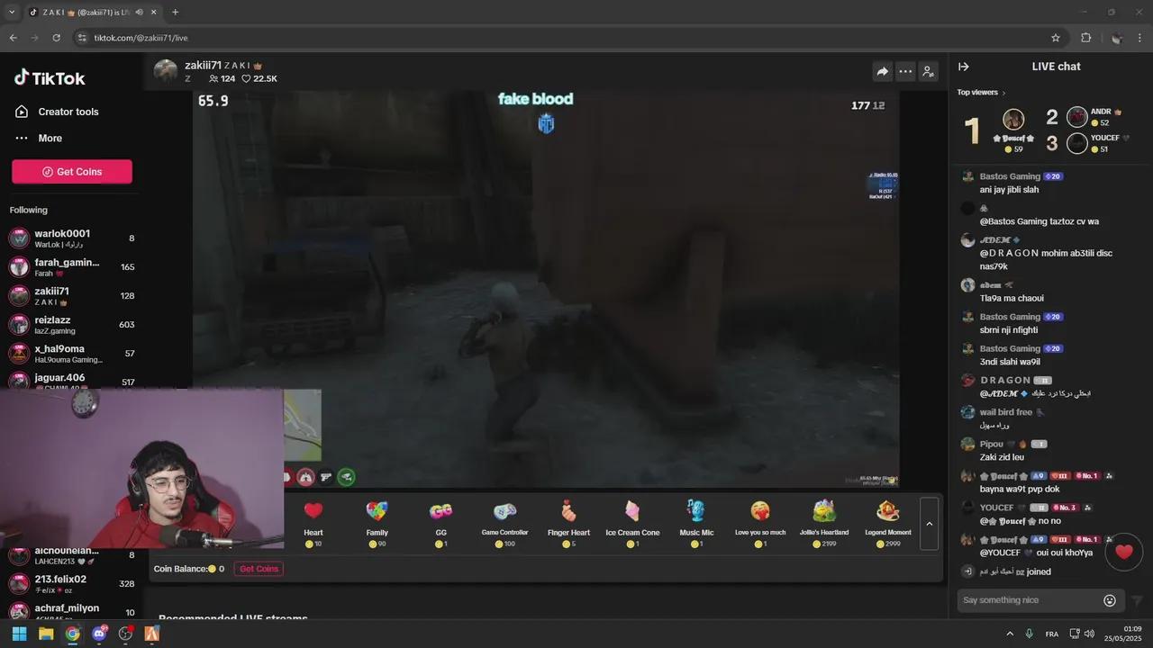Reload the page in Chrome
Viewport: 1153px width, 648px height.
click(x=56, y=38)
